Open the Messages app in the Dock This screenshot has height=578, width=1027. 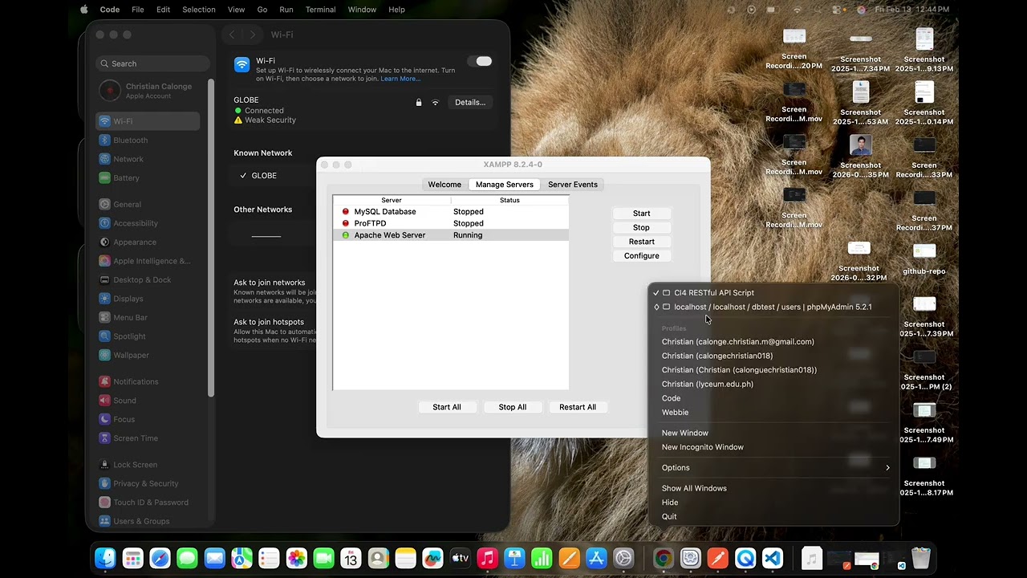pos(188,558)
